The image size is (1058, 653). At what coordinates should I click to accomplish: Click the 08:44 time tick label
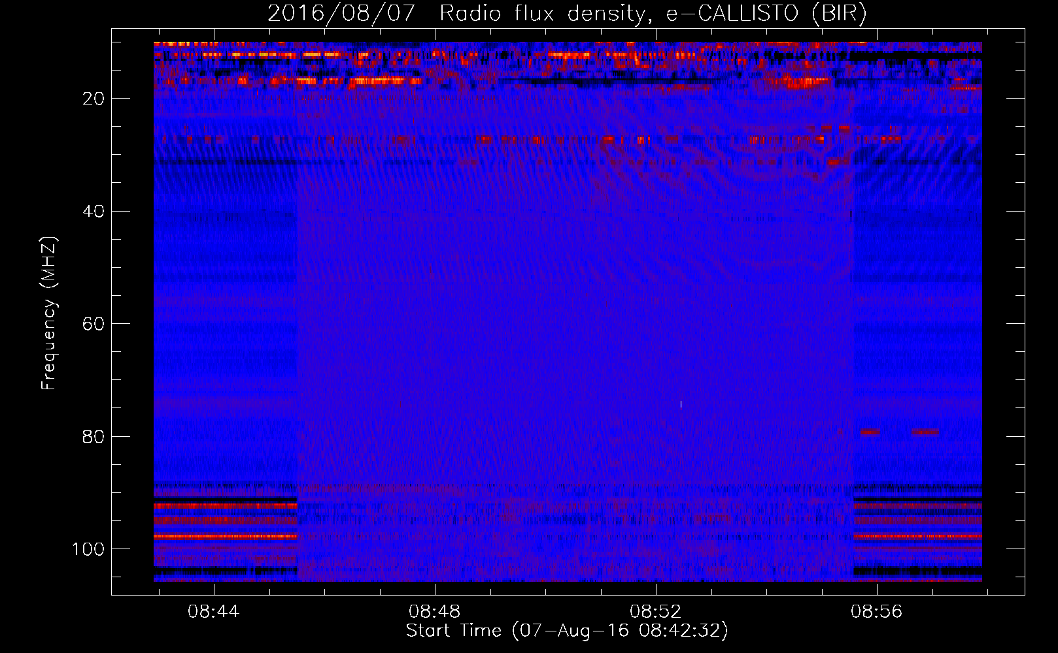[213, 612]
